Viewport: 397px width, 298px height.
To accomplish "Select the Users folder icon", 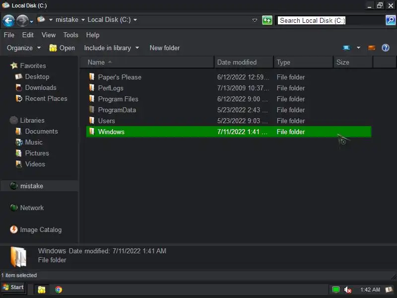I will pyautogui.click(x=92, y=120).
